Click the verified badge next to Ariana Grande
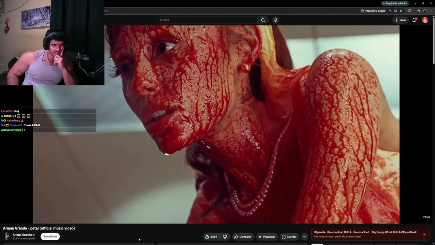Screen dimensions: 435x245 pos(34,235)
